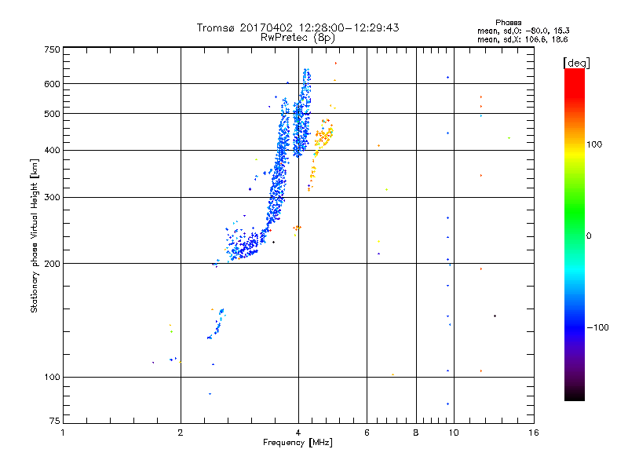This screenshot has height=471, width=628.
Task: Click the 'mean, sd,X: 106.6, 18.6' line
Action: pyautogui.click(x=522, y=39)
